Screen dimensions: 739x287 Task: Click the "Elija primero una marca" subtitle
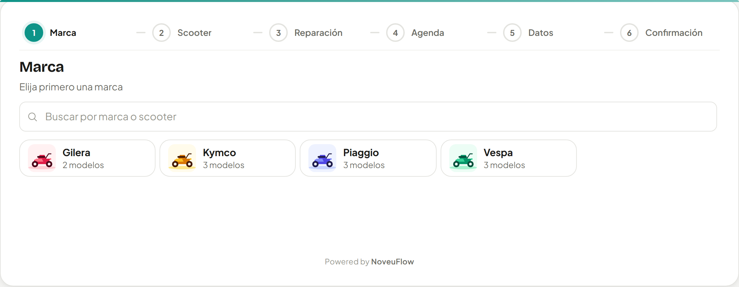tap(71, 87)
